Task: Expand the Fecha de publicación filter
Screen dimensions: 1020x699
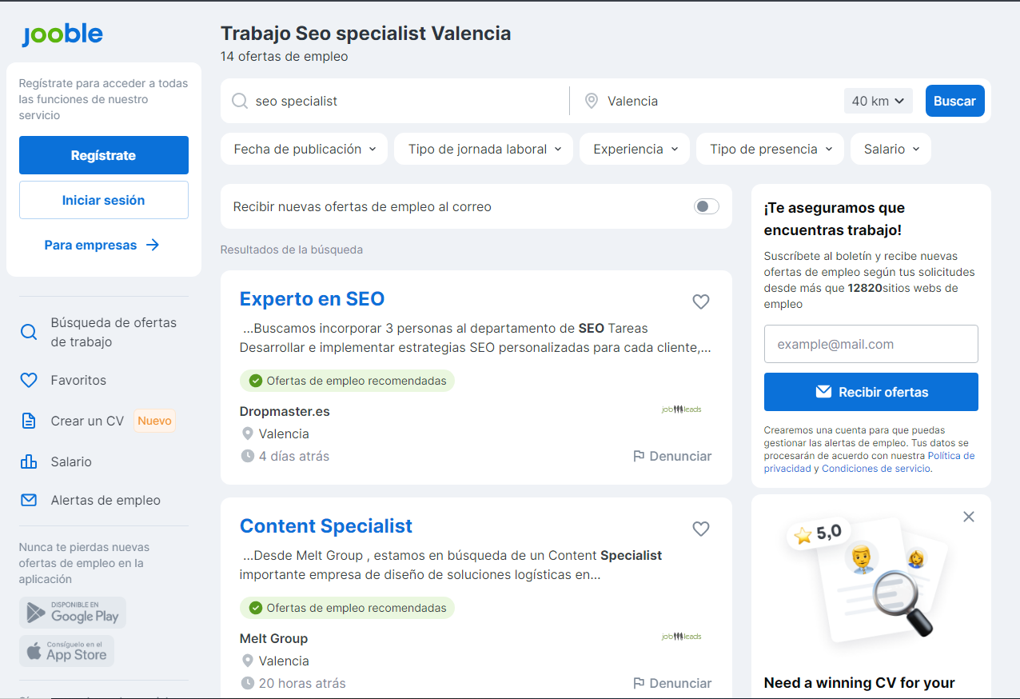Action: coord(304,149)
